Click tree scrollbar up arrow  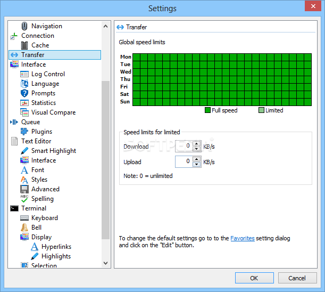[105, 26]
